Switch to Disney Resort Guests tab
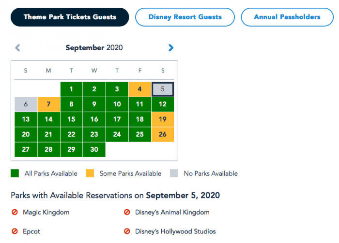Image resolution: width=339 pixels, height=243 pixels. 185,17
